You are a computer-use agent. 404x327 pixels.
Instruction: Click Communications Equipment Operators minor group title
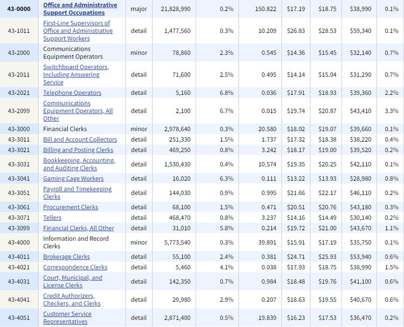point(73,53)
